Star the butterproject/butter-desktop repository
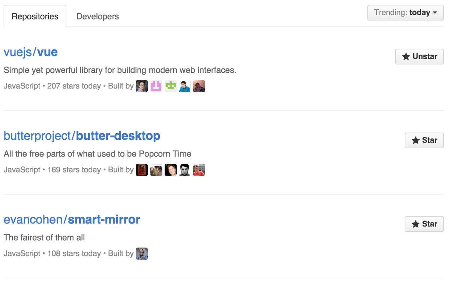This screenshot has width=450, height=285. pyautogui.click(x=424, y=140)
